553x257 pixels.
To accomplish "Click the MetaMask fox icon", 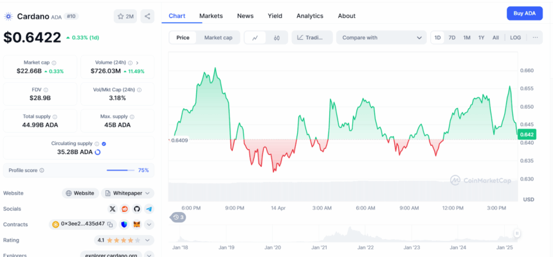I will pos(136,224).
